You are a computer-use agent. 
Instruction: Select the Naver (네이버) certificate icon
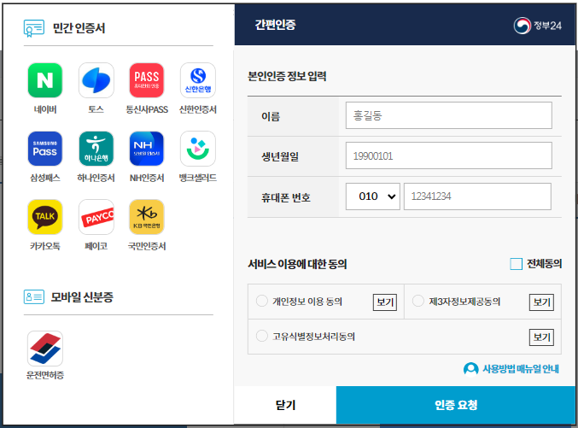pos(45,80)
